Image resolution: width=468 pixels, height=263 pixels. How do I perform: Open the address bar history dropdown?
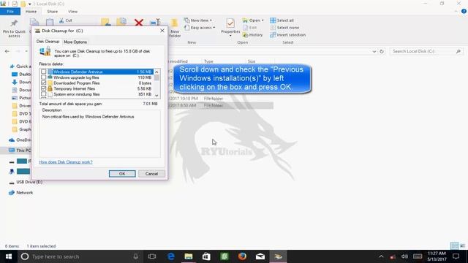pos(374,51)
